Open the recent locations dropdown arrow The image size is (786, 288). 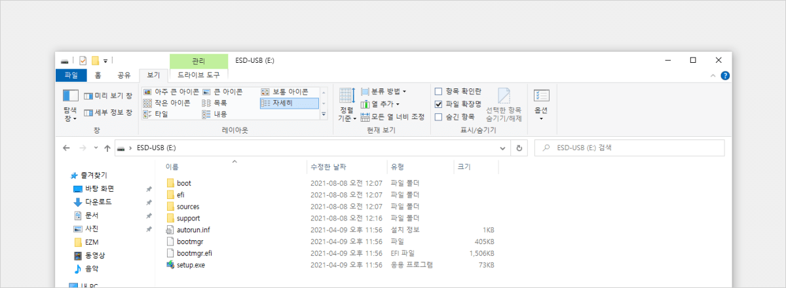[96, 149]
